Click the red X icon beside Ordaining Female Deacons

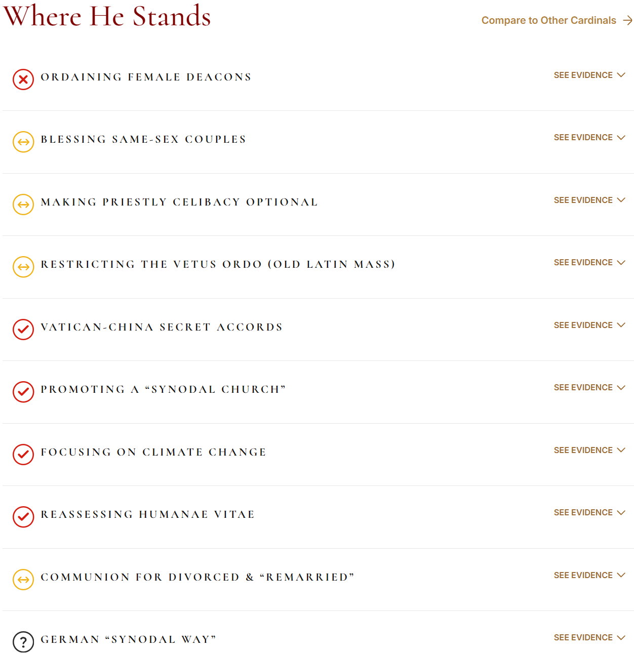(23, 79)
